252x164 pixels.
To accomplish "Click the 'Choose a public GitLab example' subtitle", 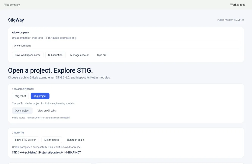I will (59, 77).
